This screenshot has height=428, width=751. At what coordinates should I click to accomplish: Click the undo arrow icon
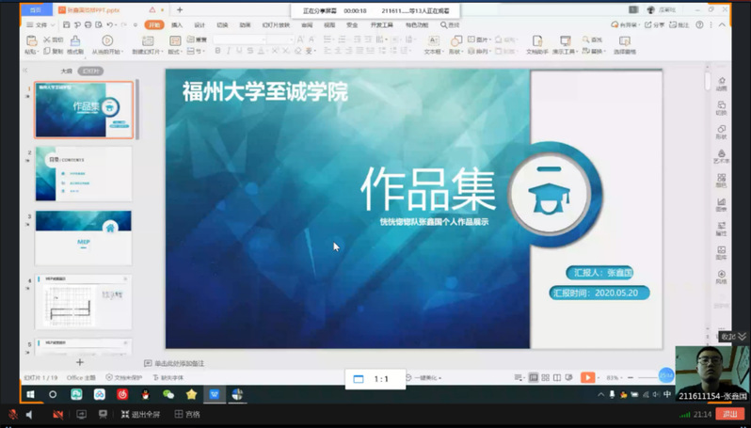(x=110, y=24)
